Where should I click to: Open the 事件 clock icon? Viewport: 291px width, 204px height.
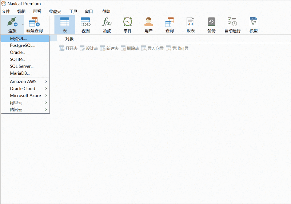(128, 22)
